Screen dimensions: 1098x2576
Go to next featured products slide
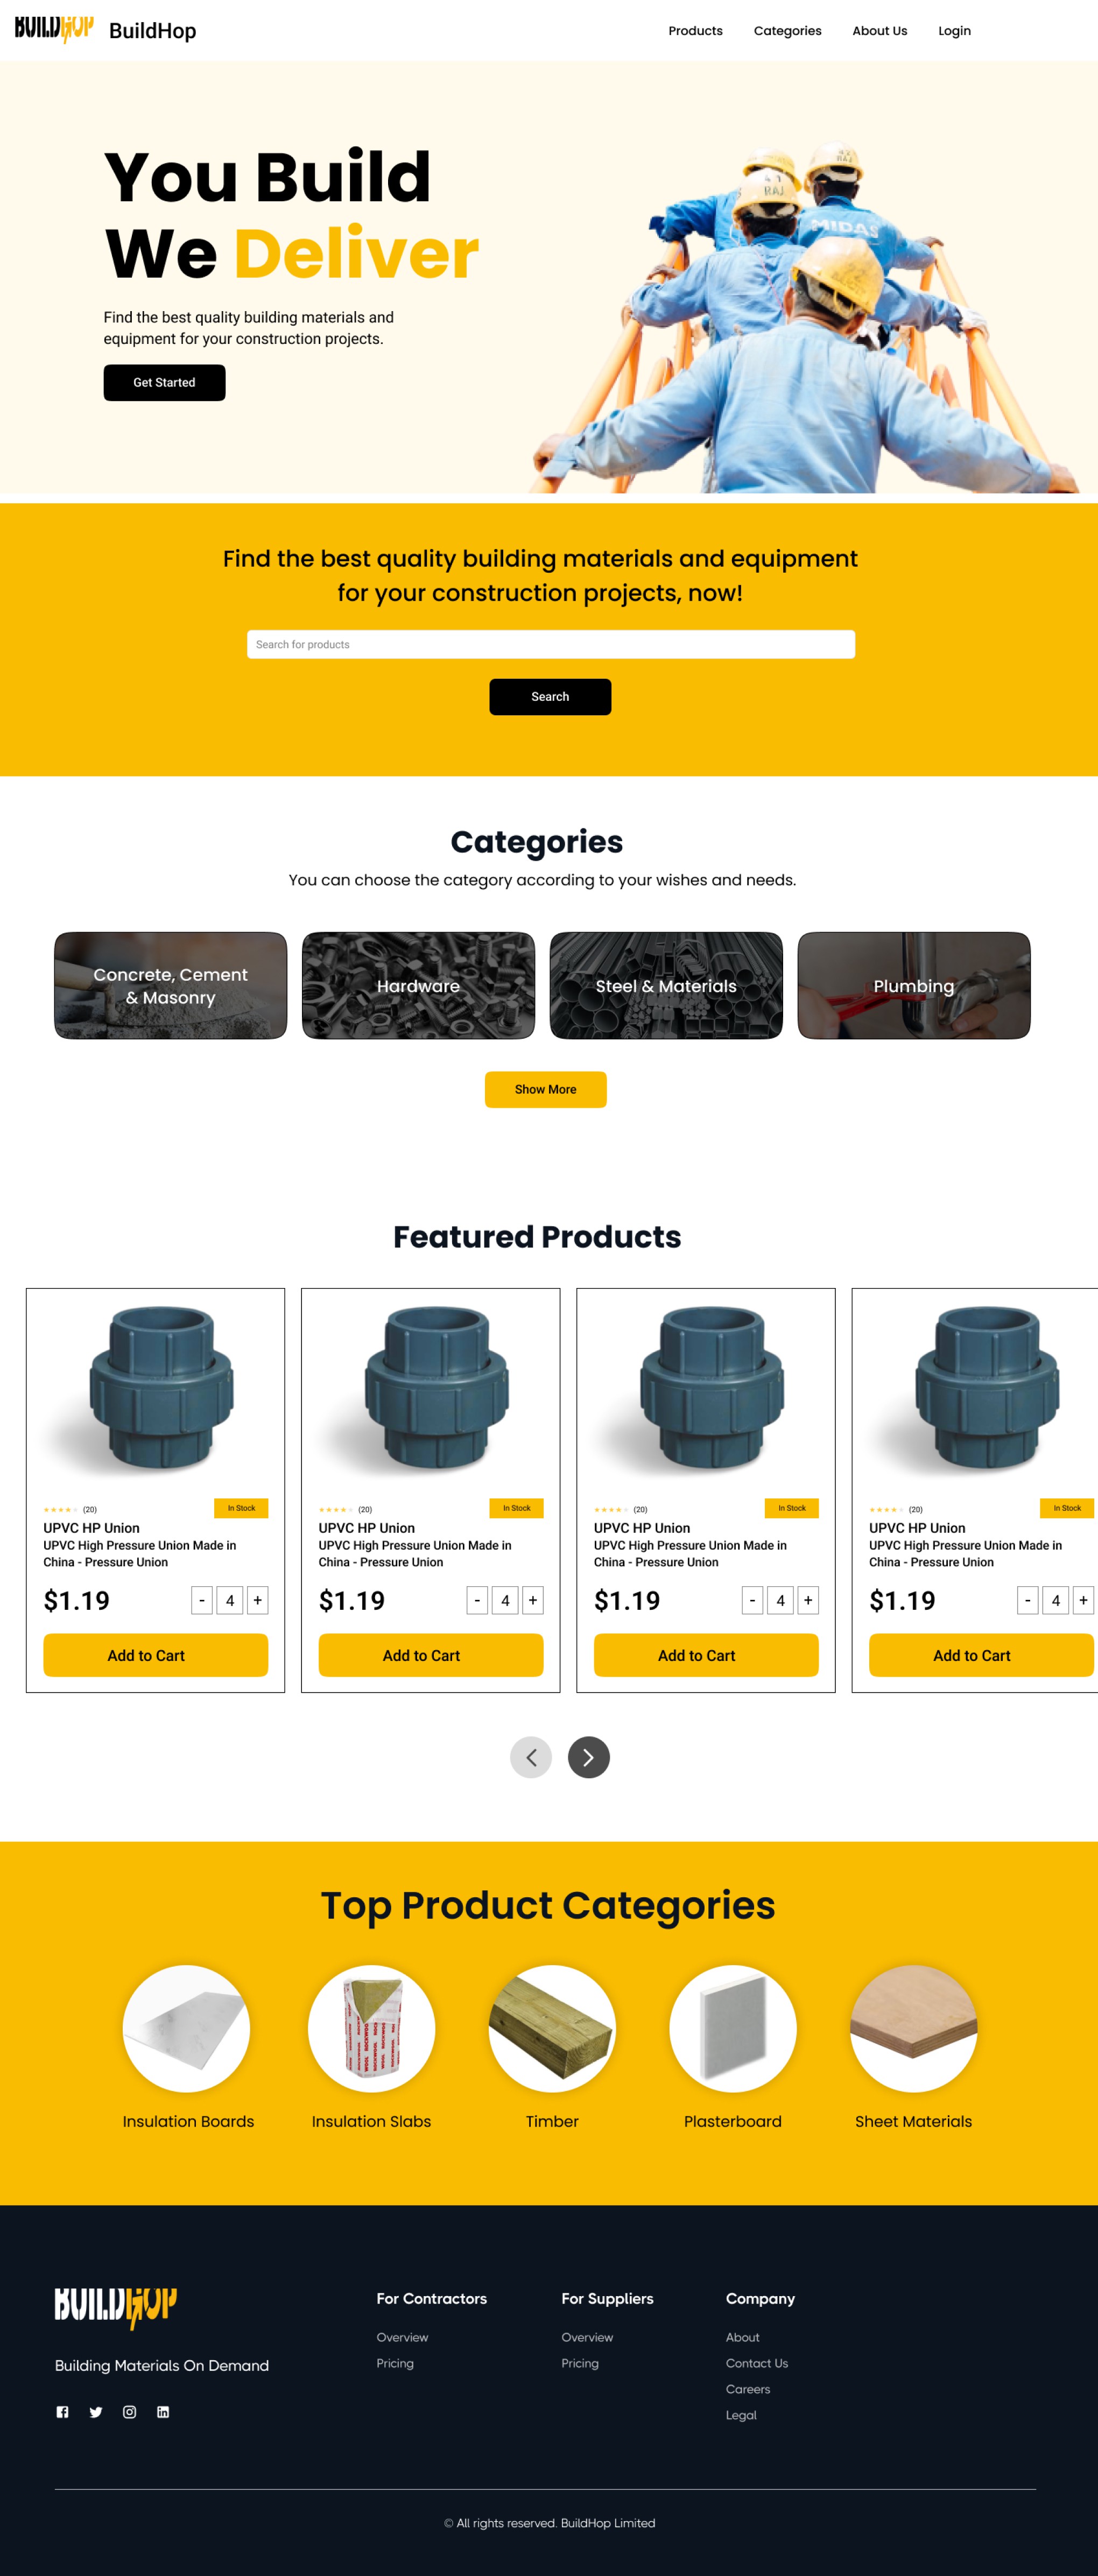coord(589,1757)
